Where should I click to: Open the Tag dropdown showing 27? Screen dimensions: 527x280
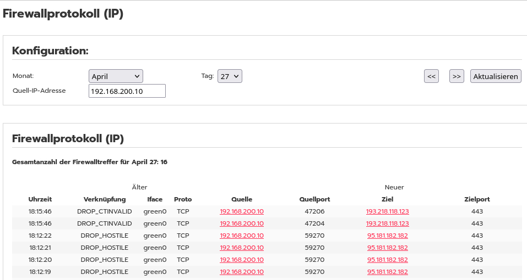[230, 76]
